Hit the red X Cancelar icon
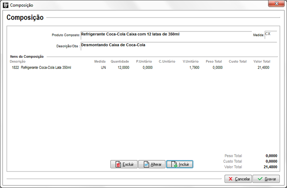Image resolution: width=287 pixels, height=188 pixels. click(230, 179)
